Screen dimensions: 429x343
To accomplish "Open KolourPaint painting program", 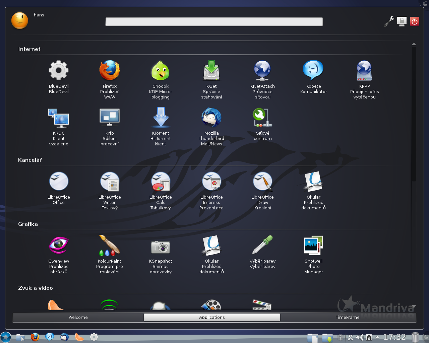I will coord(110,246).
